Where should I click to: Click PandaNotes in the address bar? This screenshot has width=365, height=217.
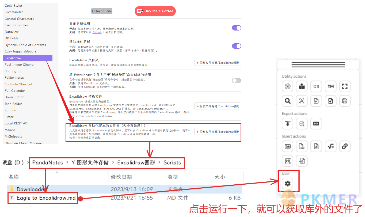[x=48, y=163]
